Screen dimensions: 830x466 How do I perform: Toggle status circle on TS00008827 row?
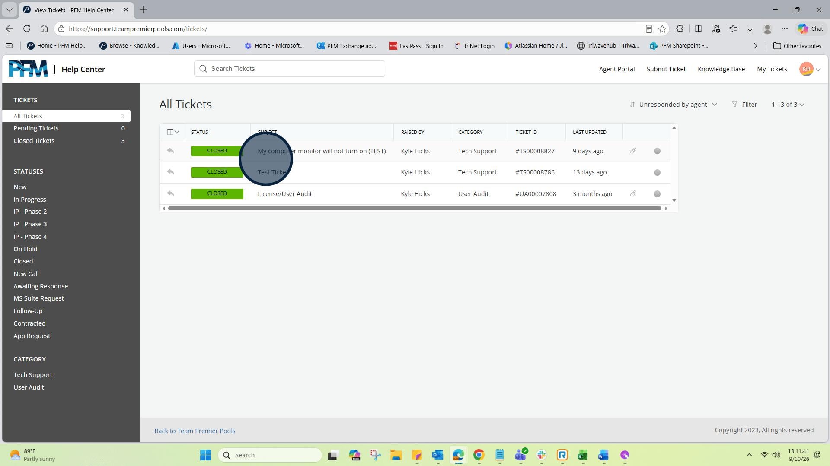point(657,151)
